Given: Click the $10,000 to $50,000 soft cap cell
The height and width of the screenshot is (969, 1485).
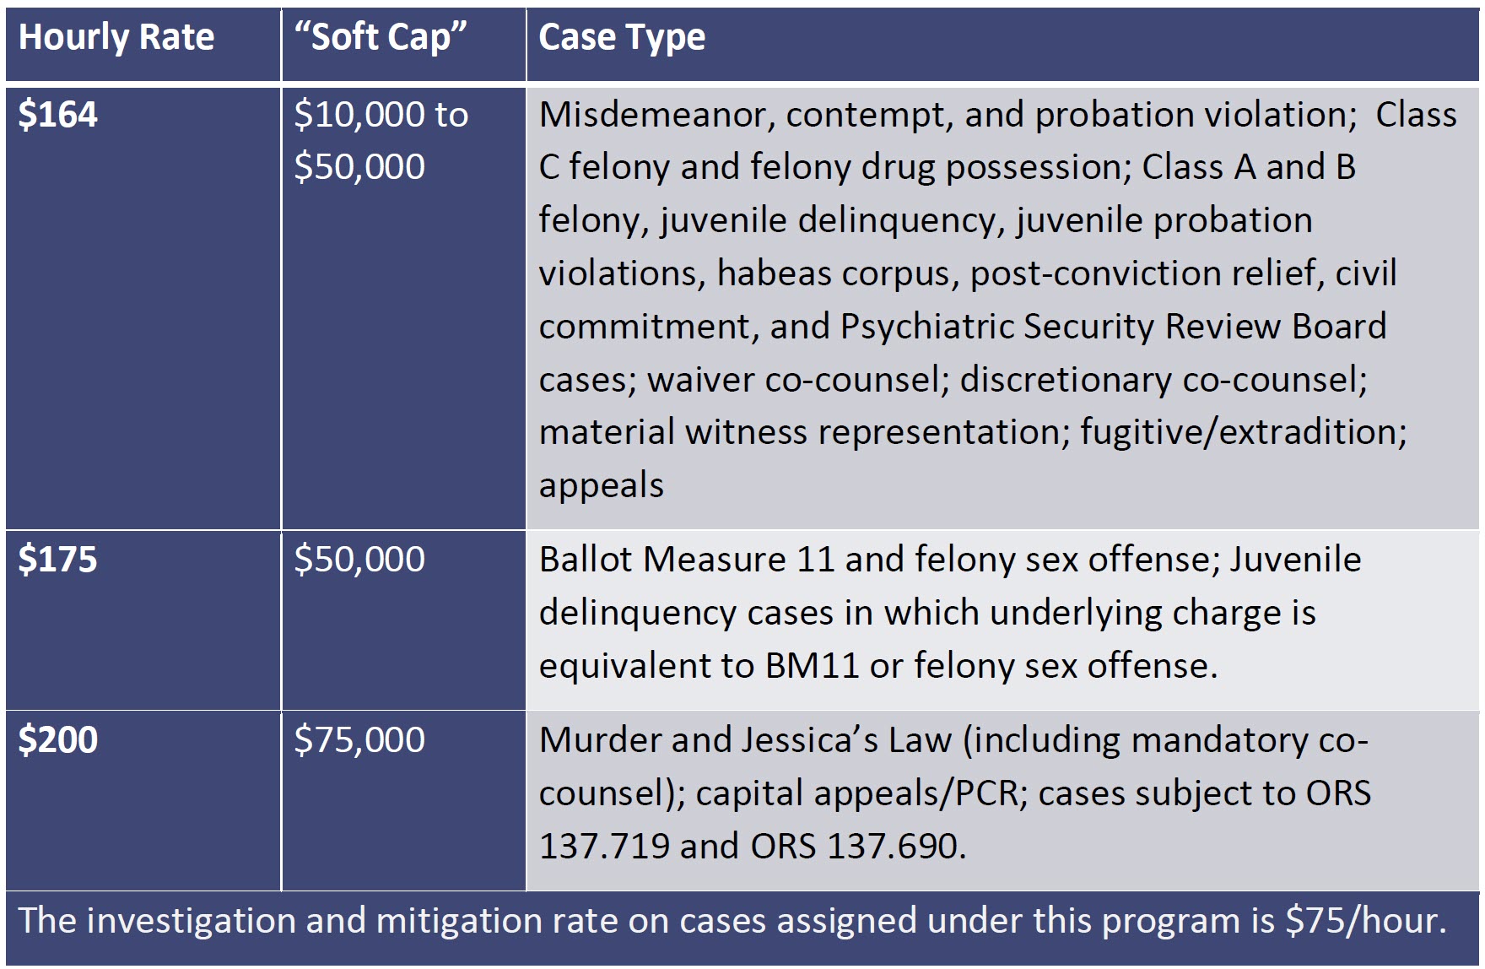Looking at the screenshot, I should pos(381,140).
